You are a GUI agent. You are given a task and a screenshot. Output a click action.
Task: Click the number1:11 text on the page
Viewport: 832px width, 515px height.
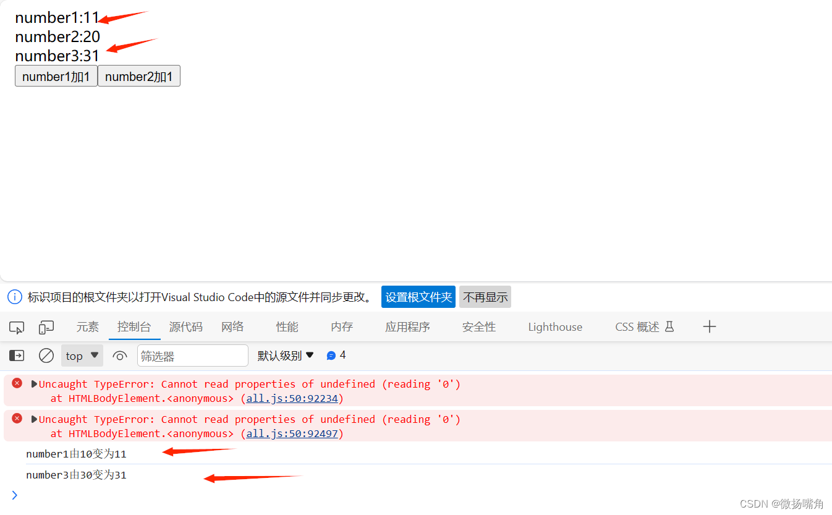57,17
